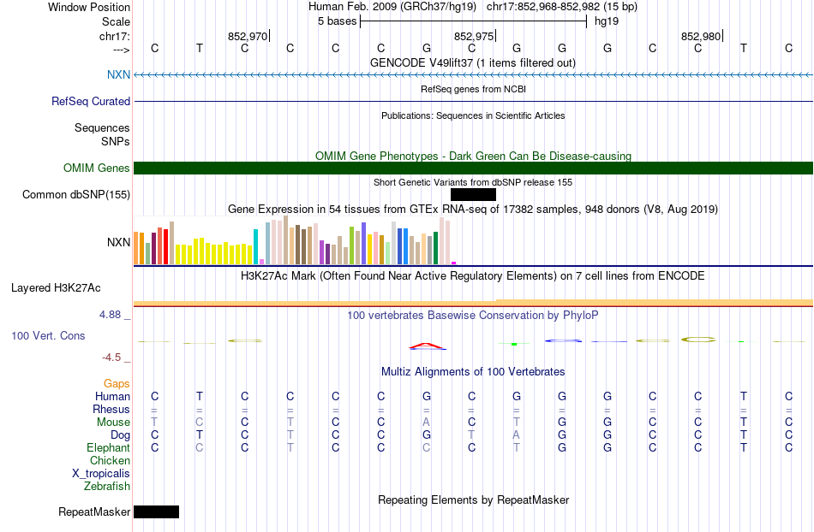Click the NXN intron arrow line
This screenshot has height=532, width=814.
(x=474, y=75)
